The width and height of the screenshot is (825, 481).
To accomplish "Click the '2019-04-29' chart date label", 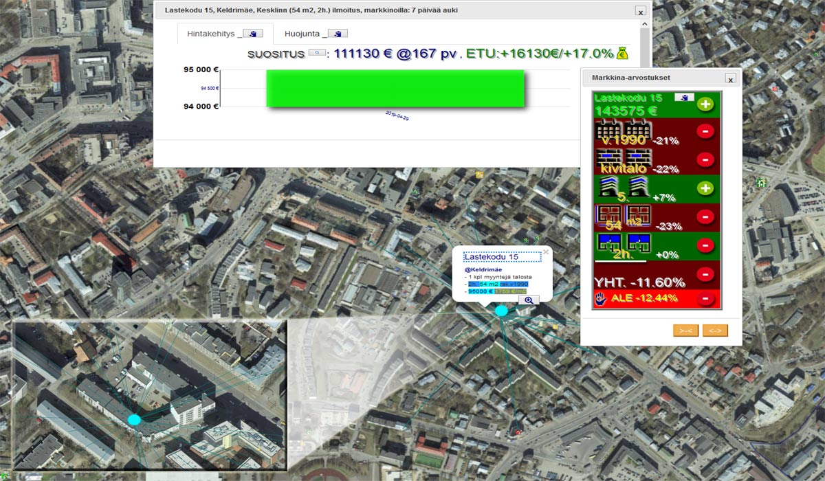I will point(397,115).
